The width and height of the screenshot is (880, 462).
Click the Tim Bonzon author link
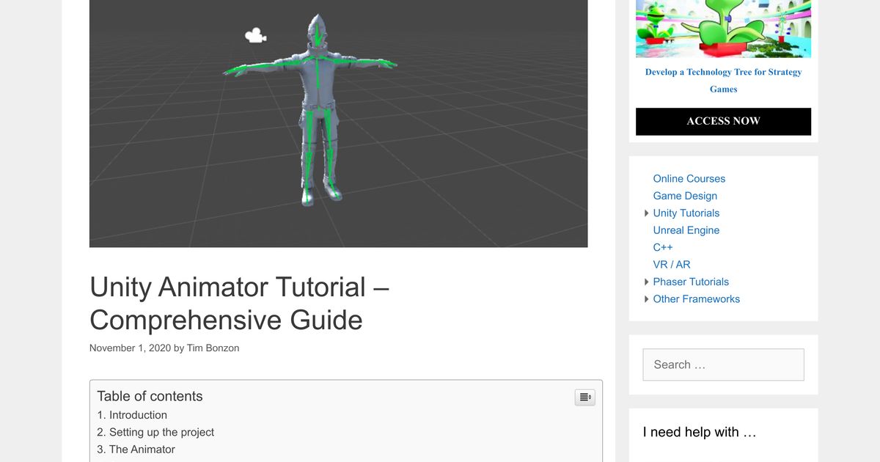[x=213, y=348]
